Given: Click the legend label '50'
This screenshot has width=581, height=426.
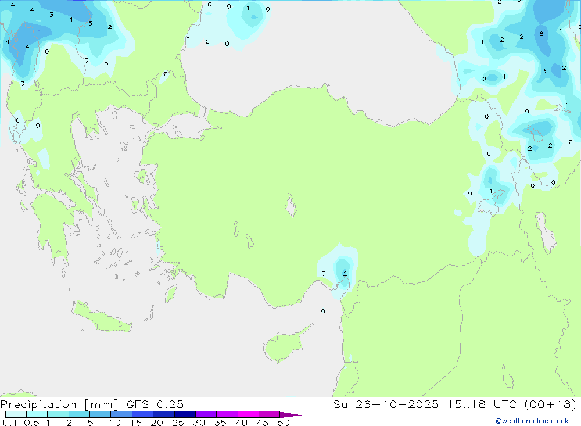Looking at the screenshot, I should (284, 423).
